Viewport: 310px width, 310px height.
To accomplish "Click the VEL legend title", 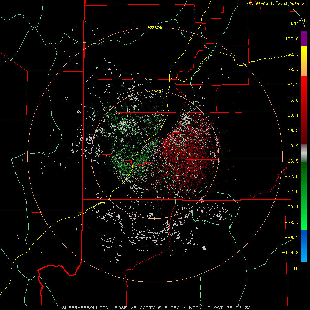I will coord(303,20).
